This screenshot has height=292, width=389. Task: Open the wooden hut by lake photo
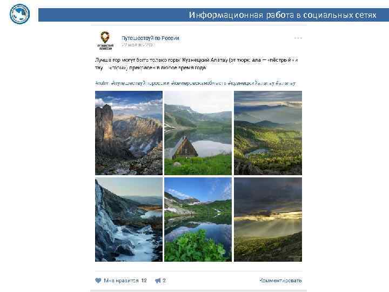[198, 133]
